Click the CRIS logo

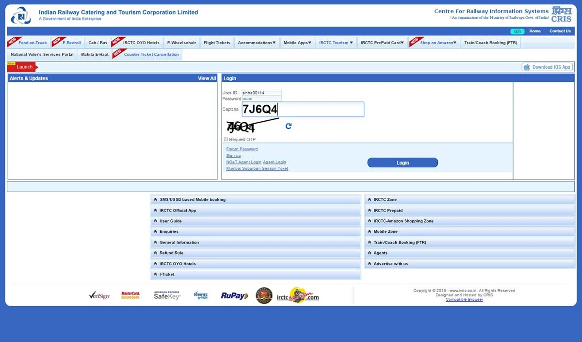click(x=561, y=15)
